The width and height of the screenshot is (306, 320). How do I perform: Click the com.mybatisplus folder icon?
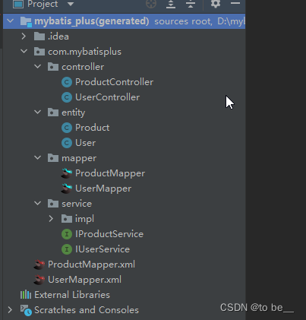click(x=39, y=52)
